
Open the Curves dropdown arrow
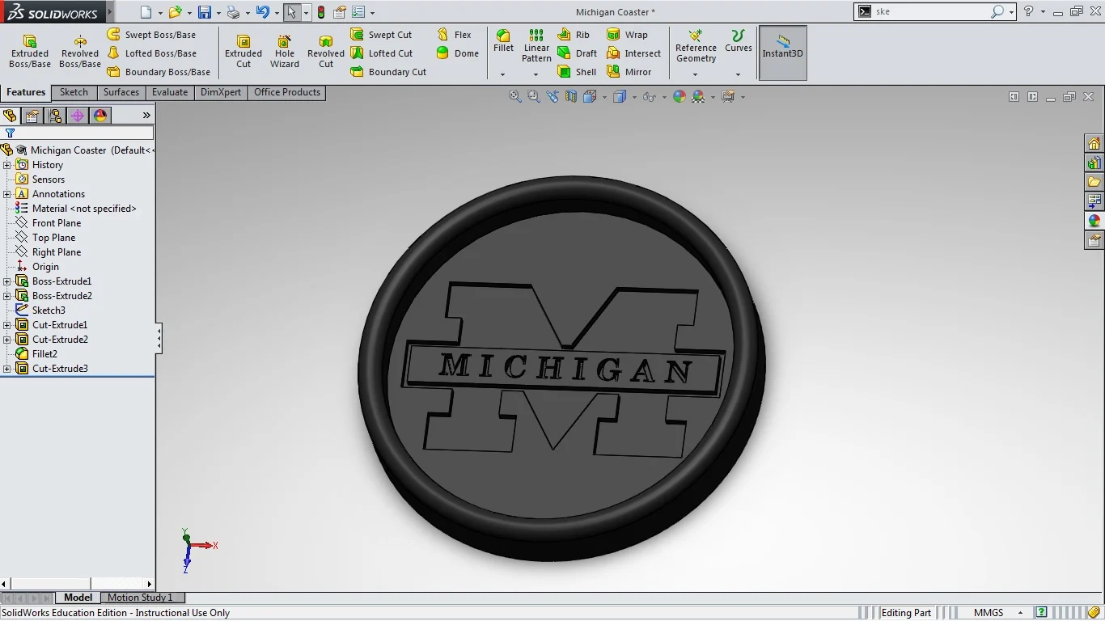point(738,74)
